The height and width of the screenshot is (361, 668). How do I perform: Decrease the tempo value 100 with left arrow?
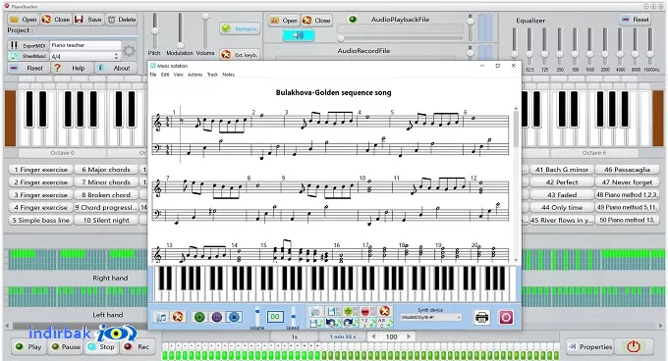[374, 336]
